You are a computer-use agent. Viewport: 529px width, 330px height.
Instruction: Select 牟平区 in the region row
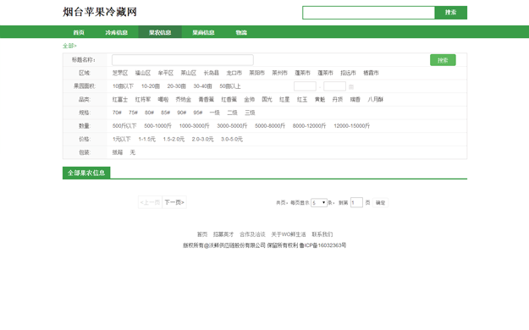pyautogui.click(x=166, y=73)
